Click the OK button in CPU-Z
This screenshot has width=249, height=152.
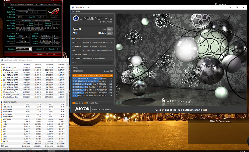tap(54, 54)
